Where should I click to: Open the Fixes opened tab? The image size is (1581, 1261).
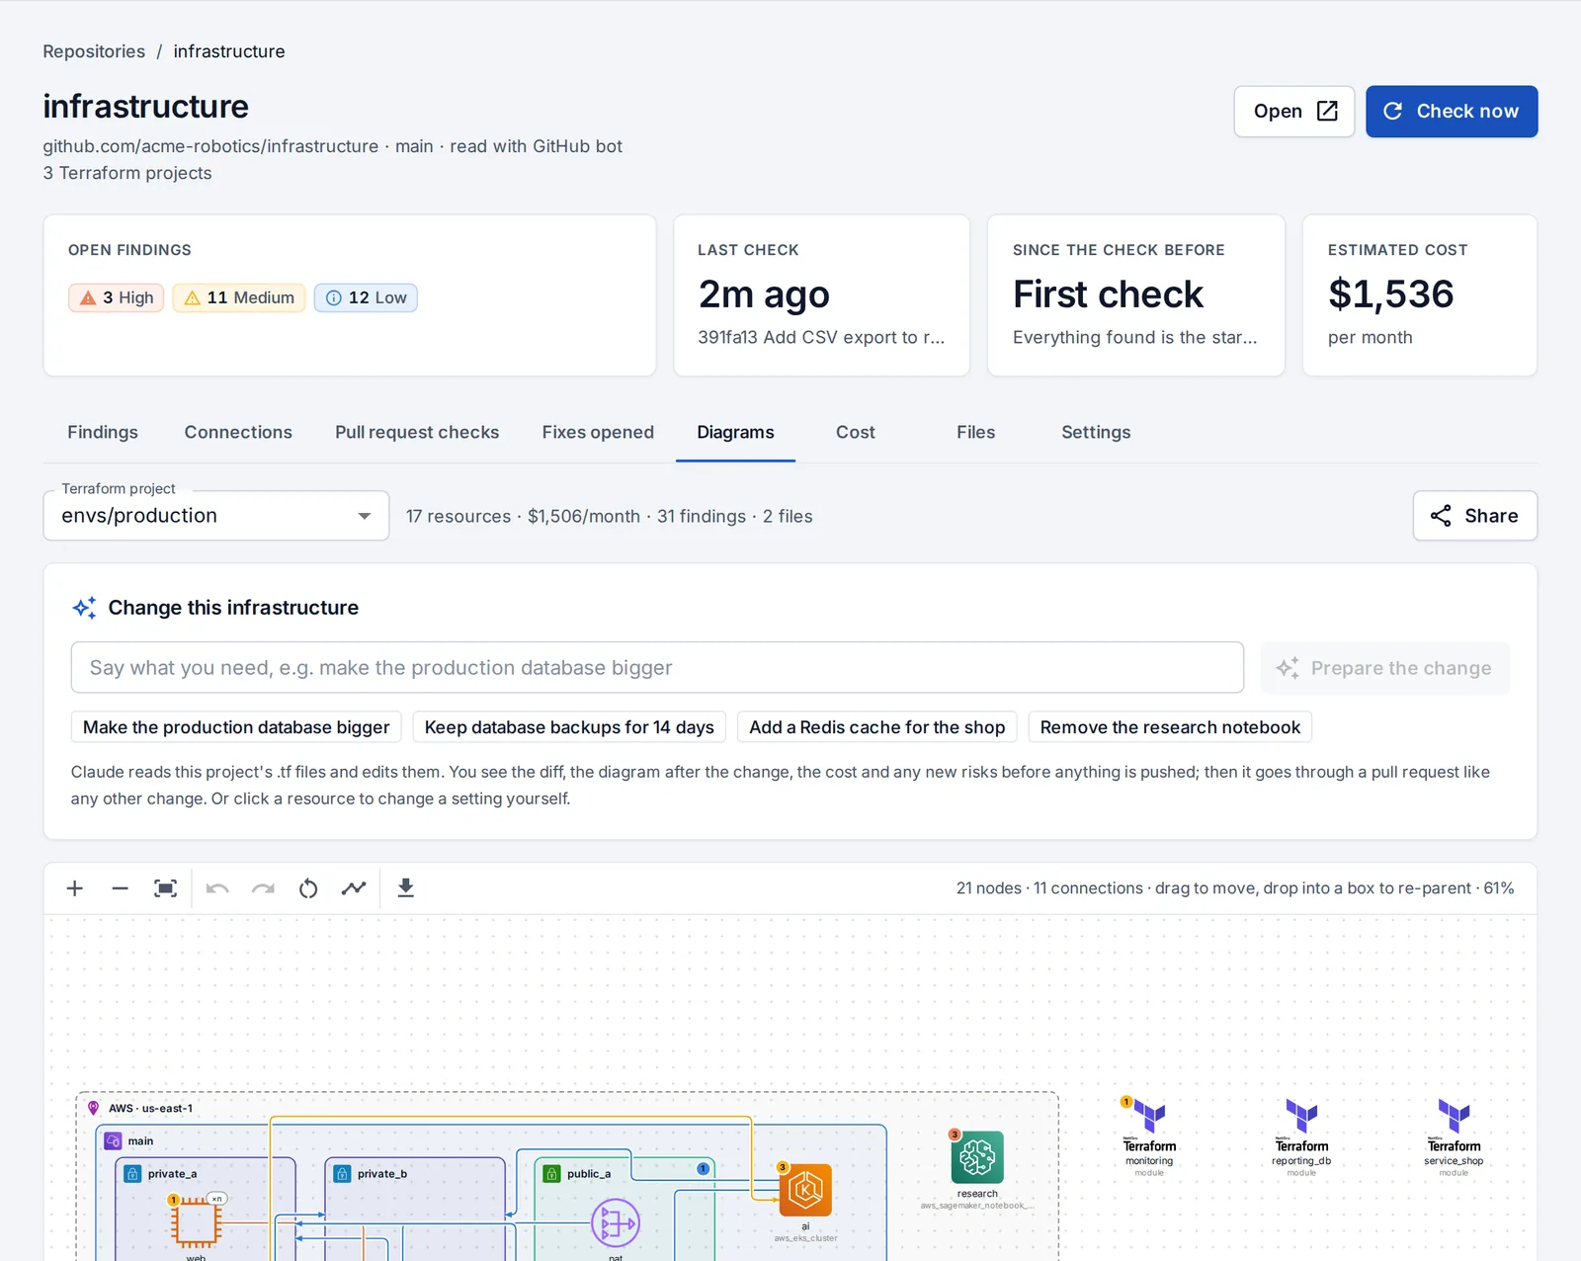[598, 432]
